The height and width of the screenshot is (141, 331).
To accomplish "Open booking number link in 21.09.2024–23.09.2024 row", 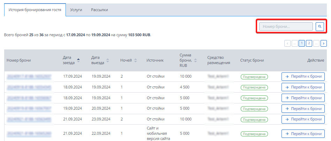I will click(29, 119).
